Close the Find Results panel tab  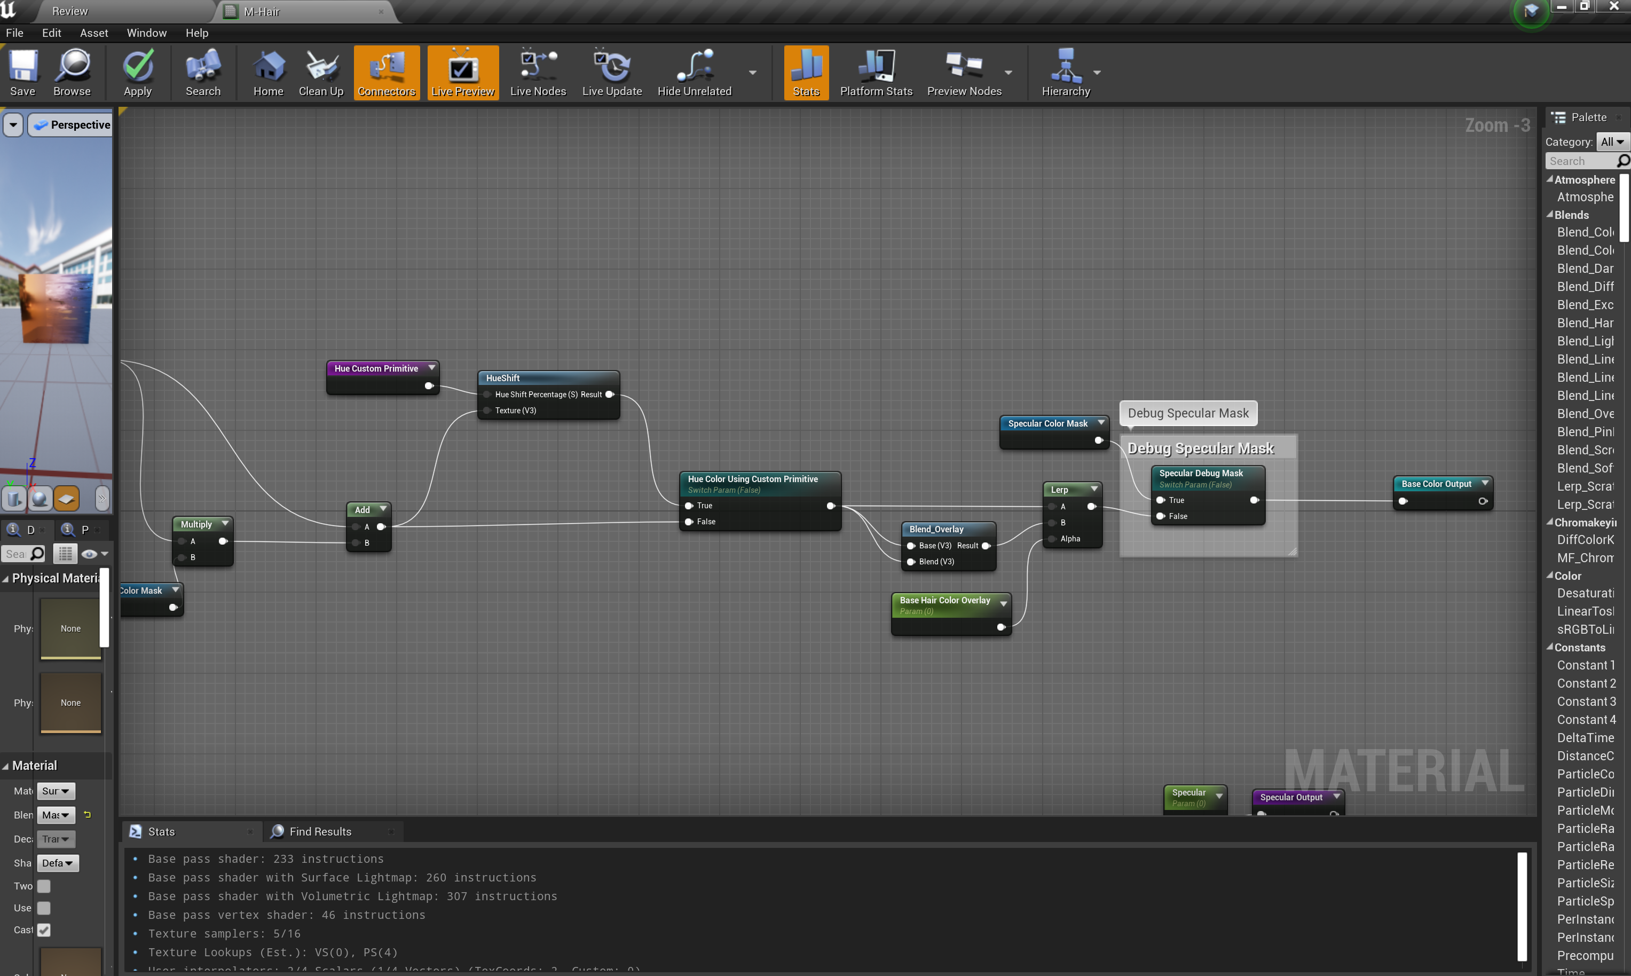tap(391, 832)
